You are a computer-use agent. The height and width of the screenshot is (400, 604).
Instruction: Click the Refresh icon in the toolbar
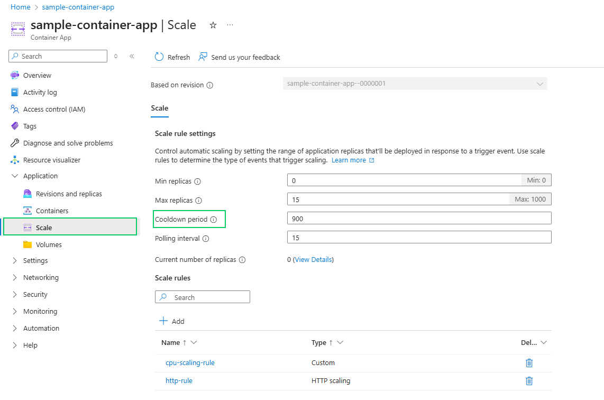point(159,57)
